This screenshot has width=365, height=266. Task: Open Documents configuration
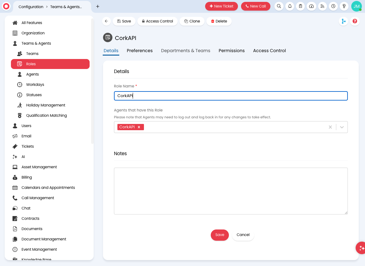[50, 229]
